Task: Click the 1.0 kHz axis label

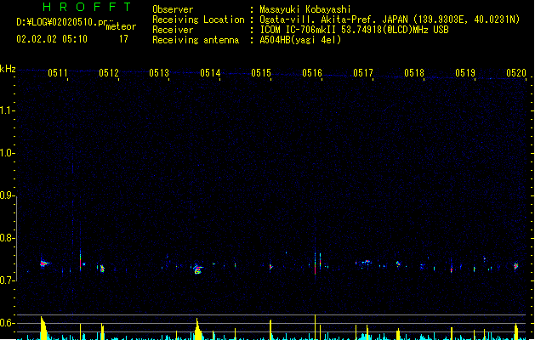Action: click(x=8, y=153)
